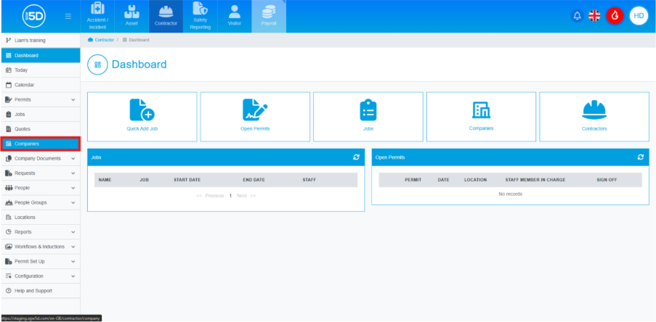Screen dimensions: 656x322
Task: Click the red flame icon in header
Action: 615,16
